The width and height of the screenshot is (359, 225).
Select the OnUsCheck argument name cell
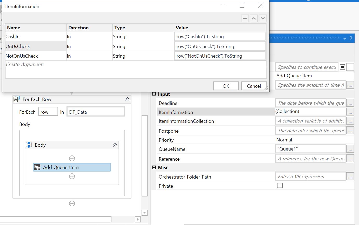point(36,46)
